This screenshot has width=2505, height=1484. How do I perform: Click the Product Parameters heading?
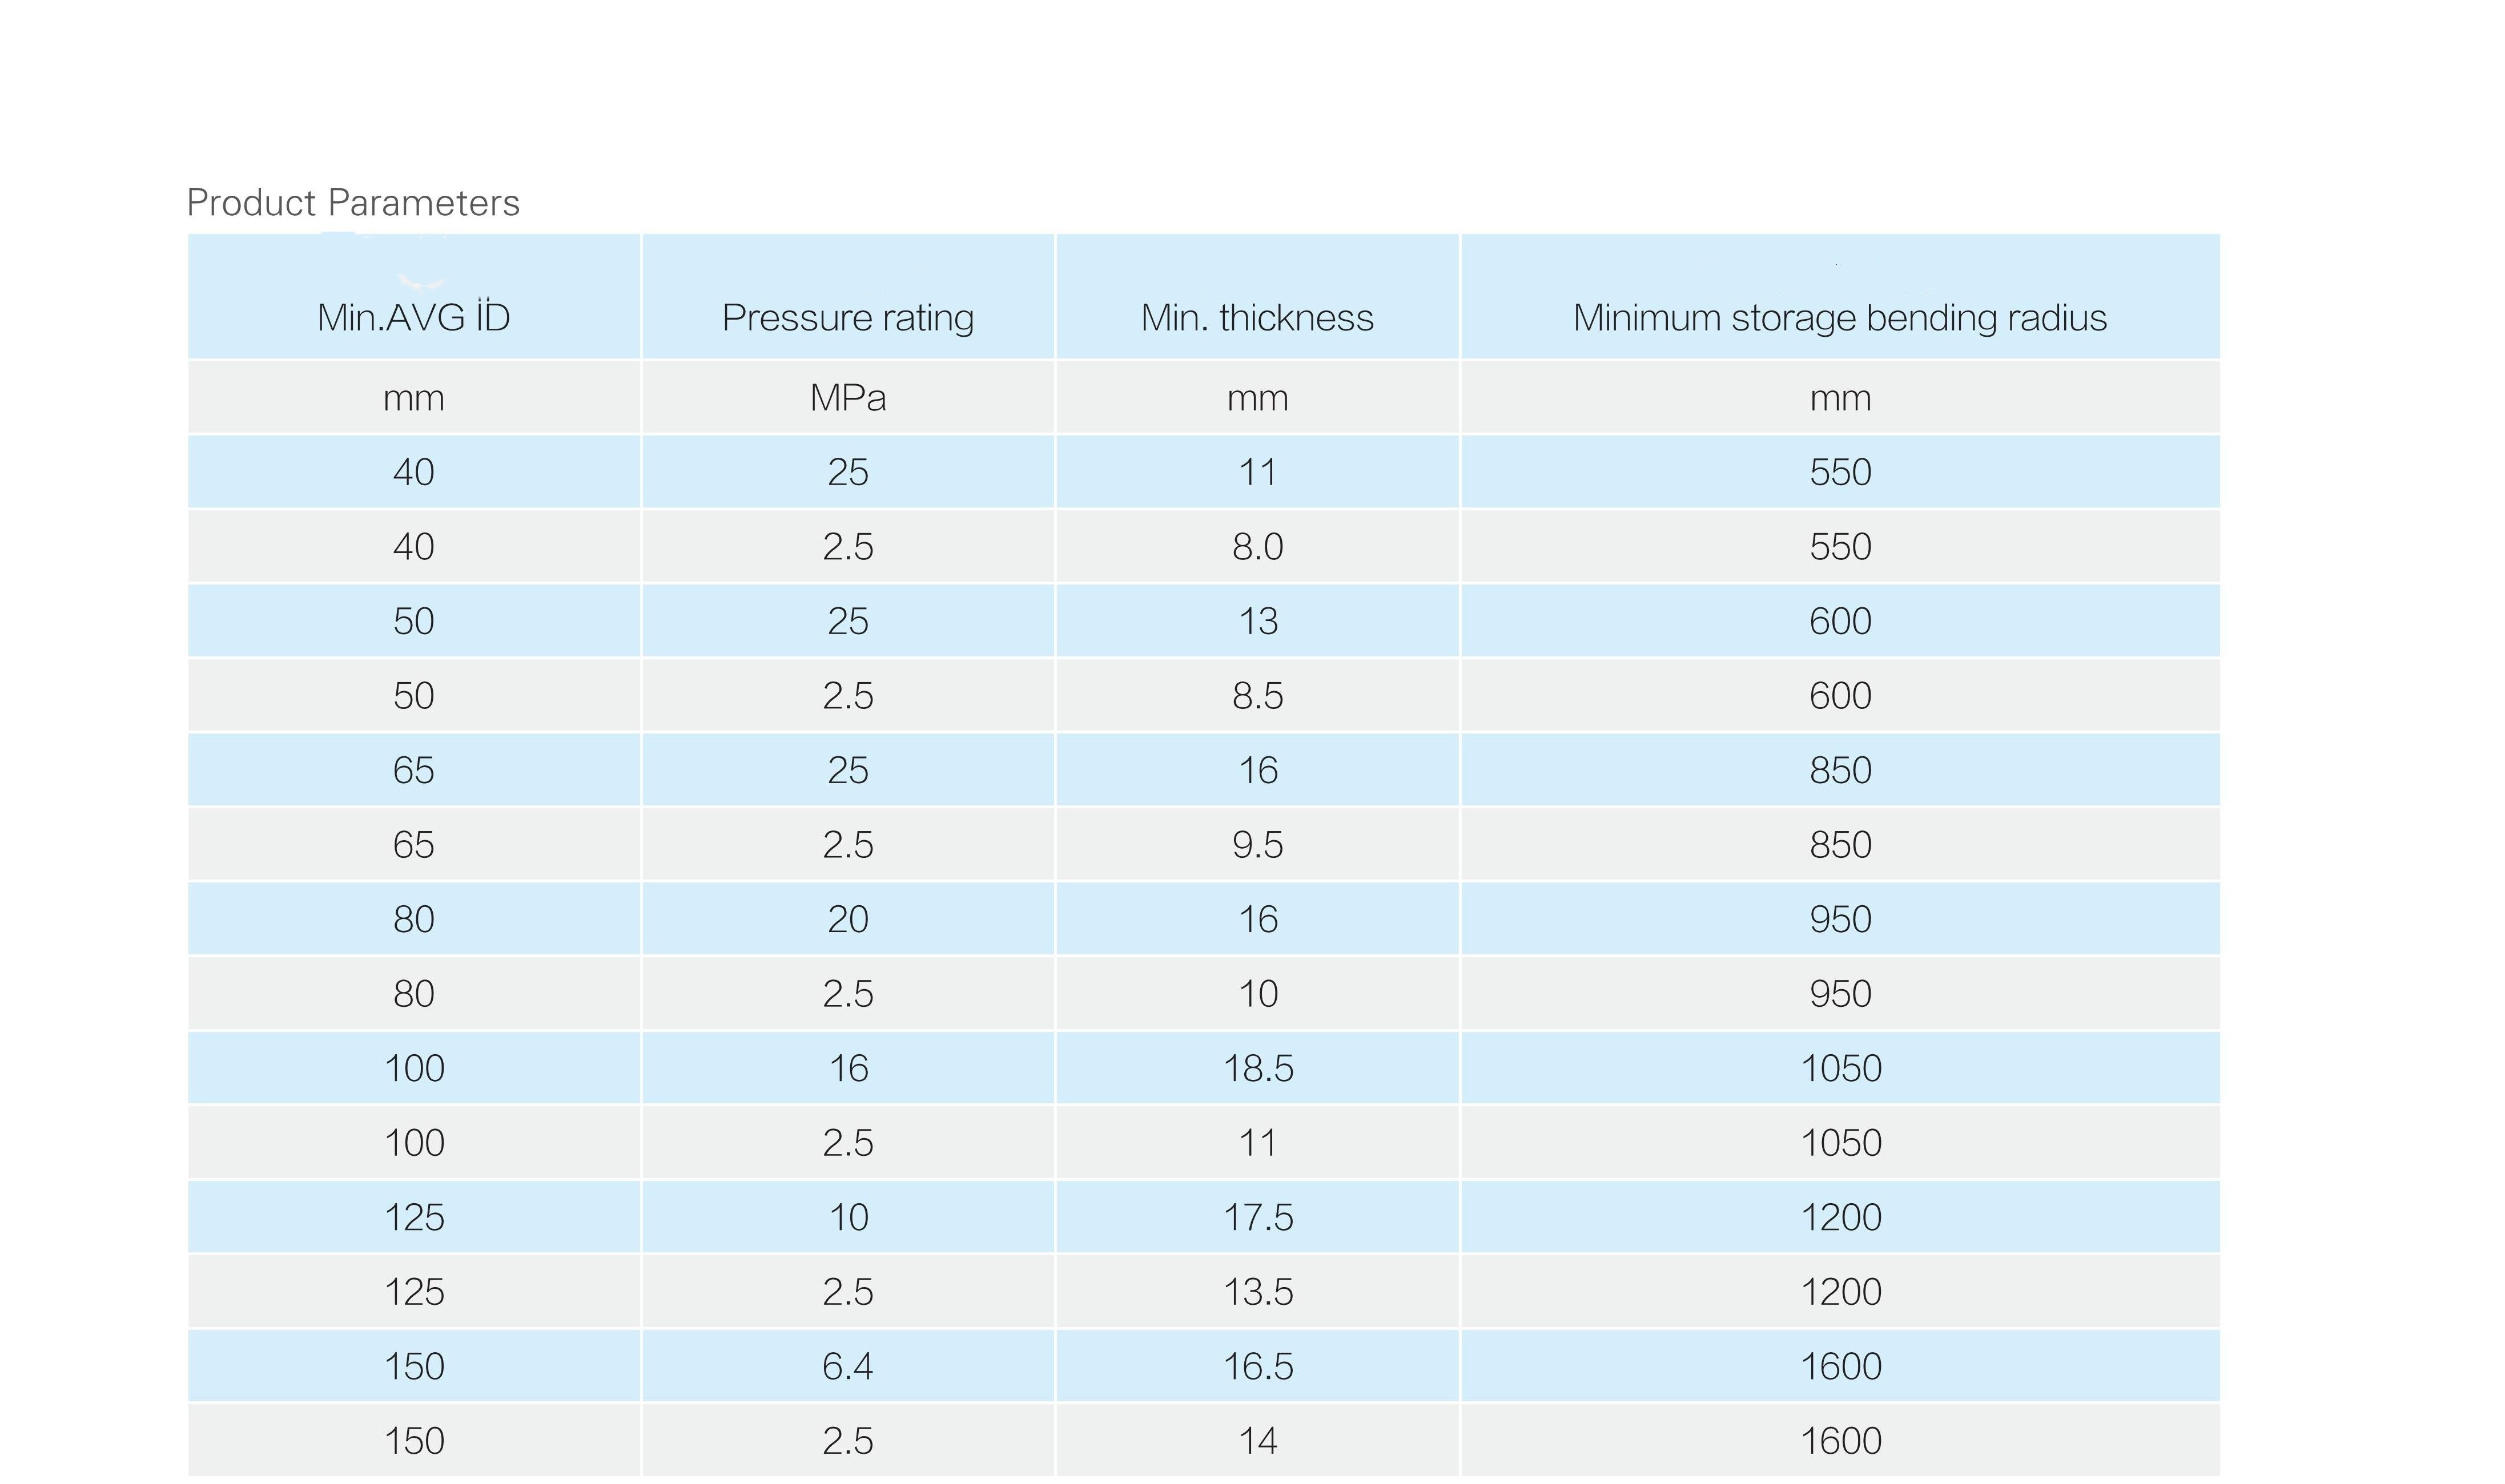pos(353,203)
